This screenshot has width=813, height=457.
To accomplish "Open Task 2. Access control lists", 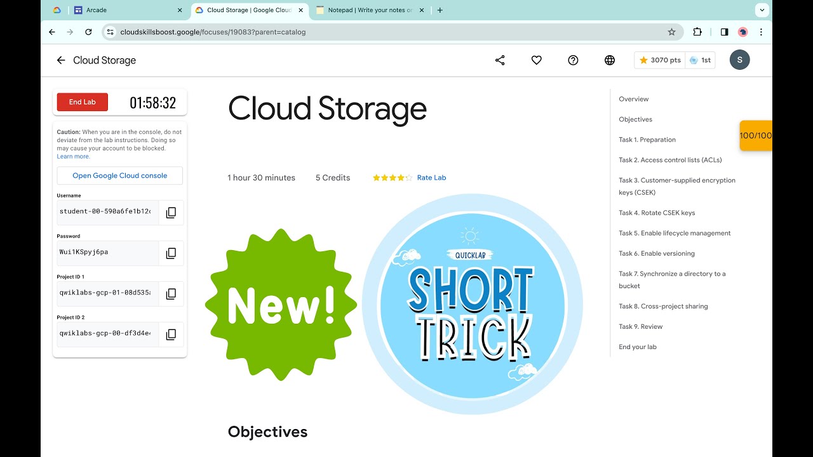I will (670, 160).
